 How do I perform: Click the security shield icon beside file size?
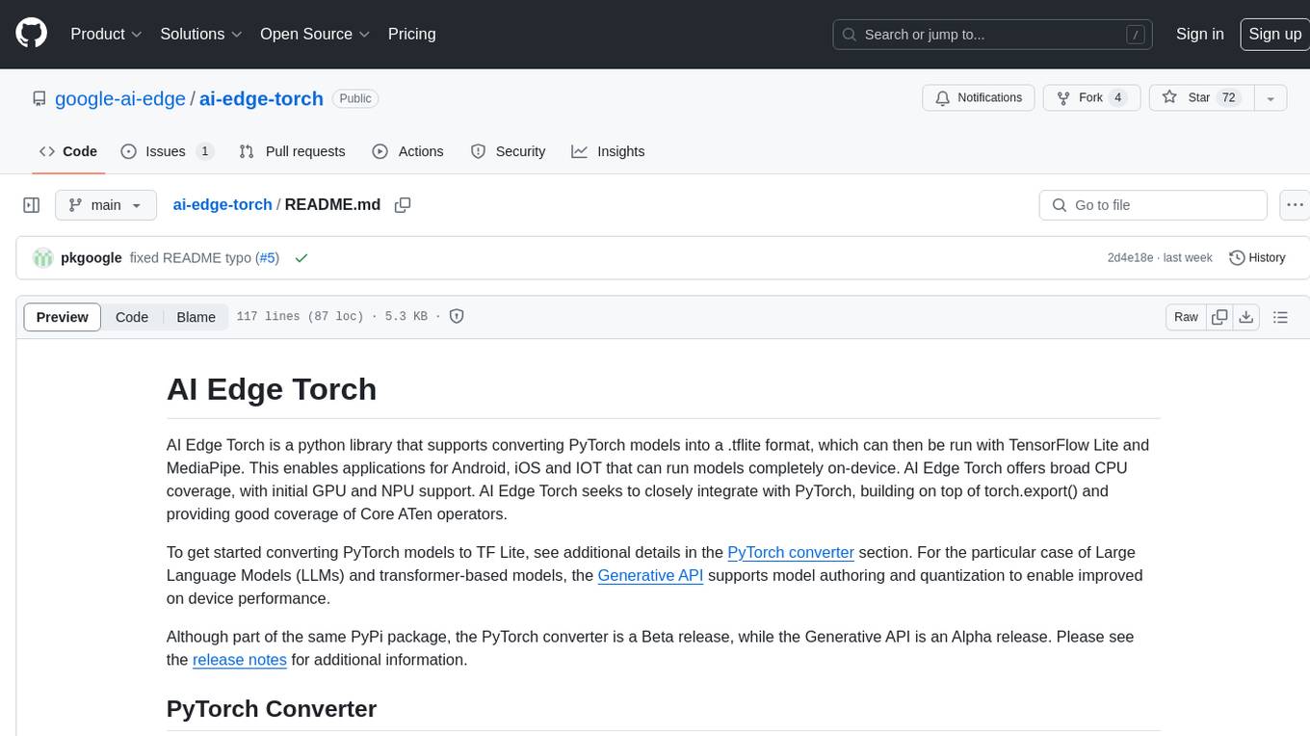pos(457,316)
